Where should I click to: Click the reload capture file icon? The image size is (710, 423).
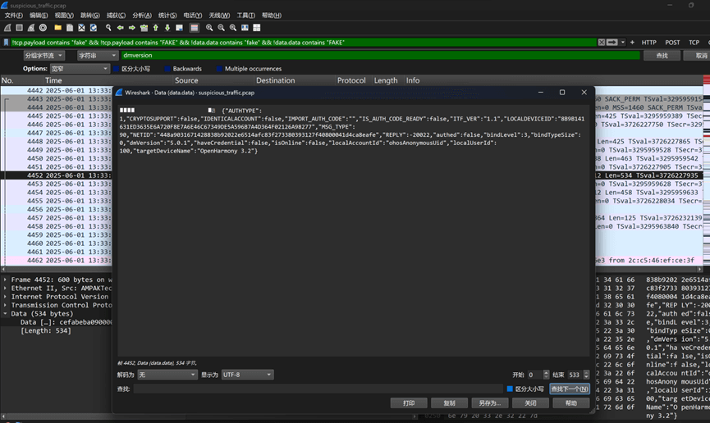94,28
